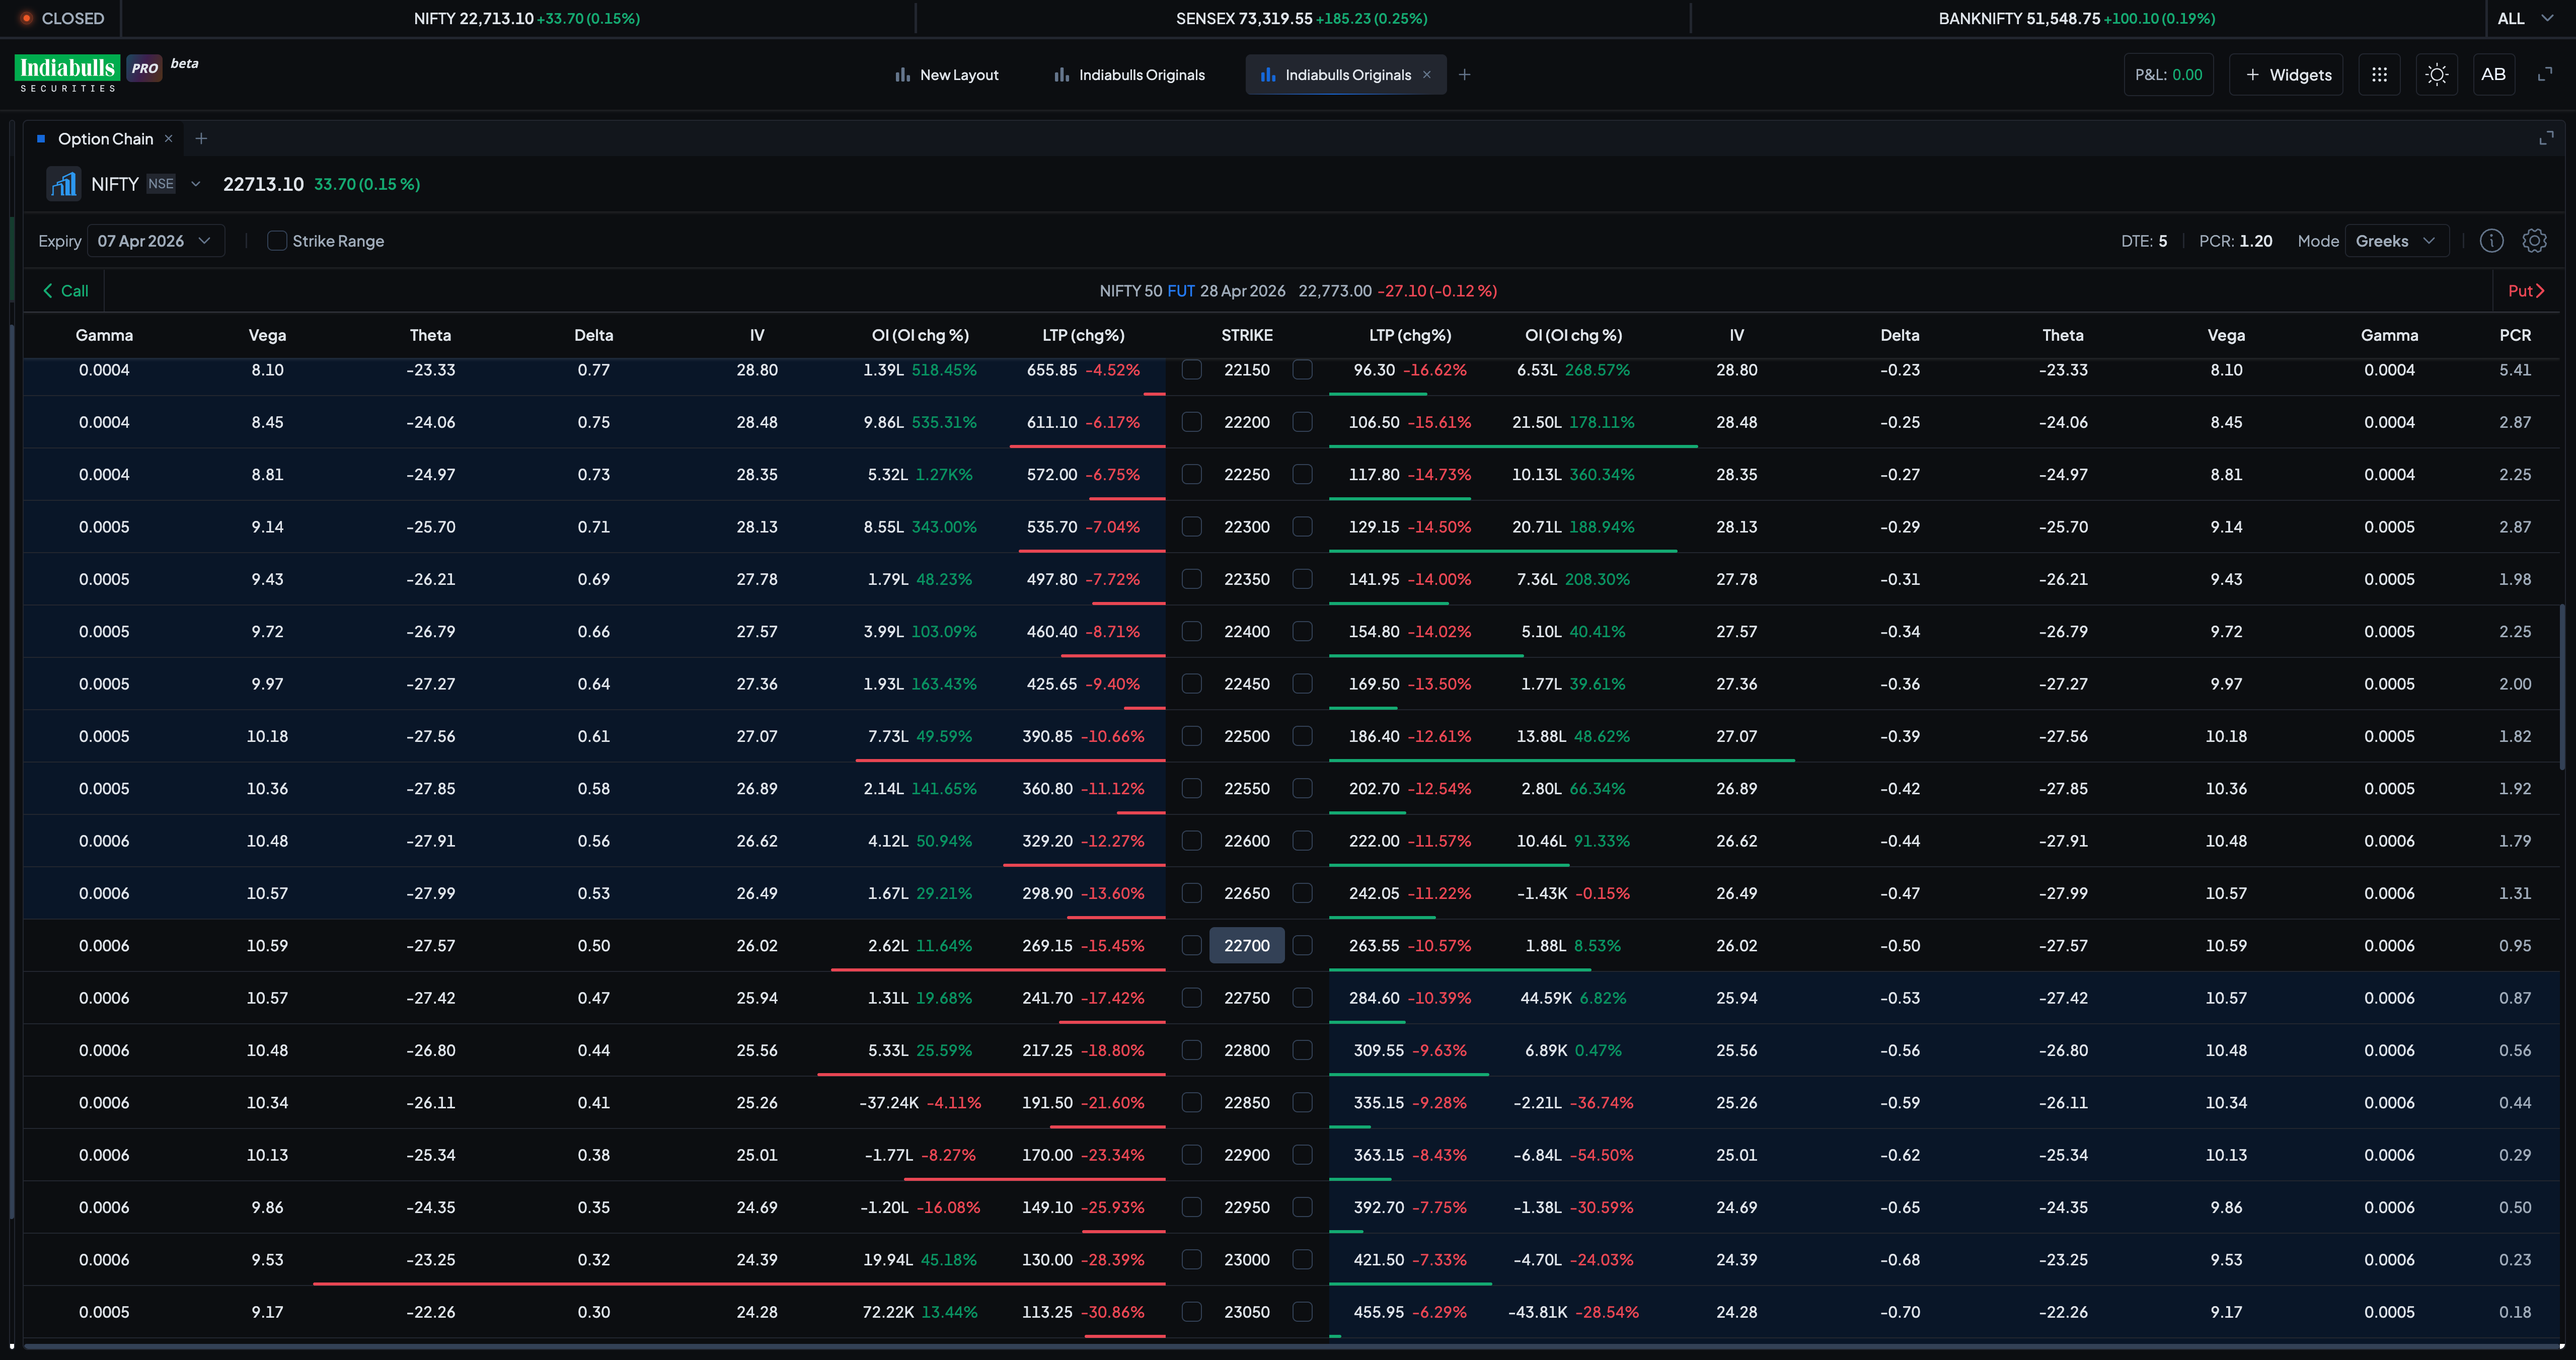Click the put-side Delta column header
2576x1360 pixels.
pos(1899,335)
